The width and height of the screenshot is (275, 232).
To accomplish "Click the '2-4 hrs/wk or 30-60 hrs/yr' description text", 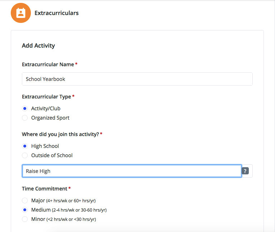I will tap(79, 210).
